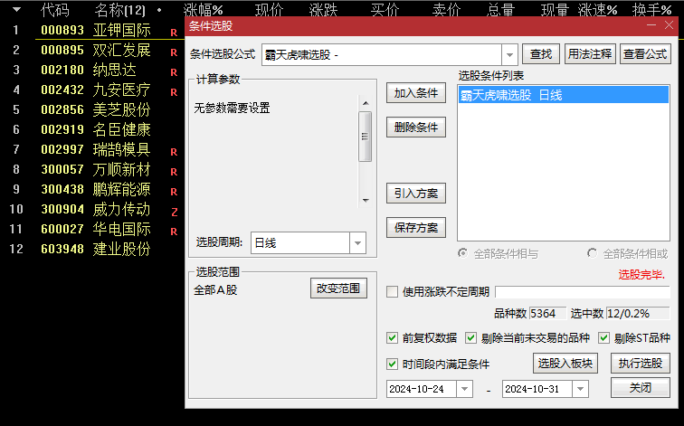Click the start date field 2024-10-24
Screen dimensions: 684x426
point(422,389)
